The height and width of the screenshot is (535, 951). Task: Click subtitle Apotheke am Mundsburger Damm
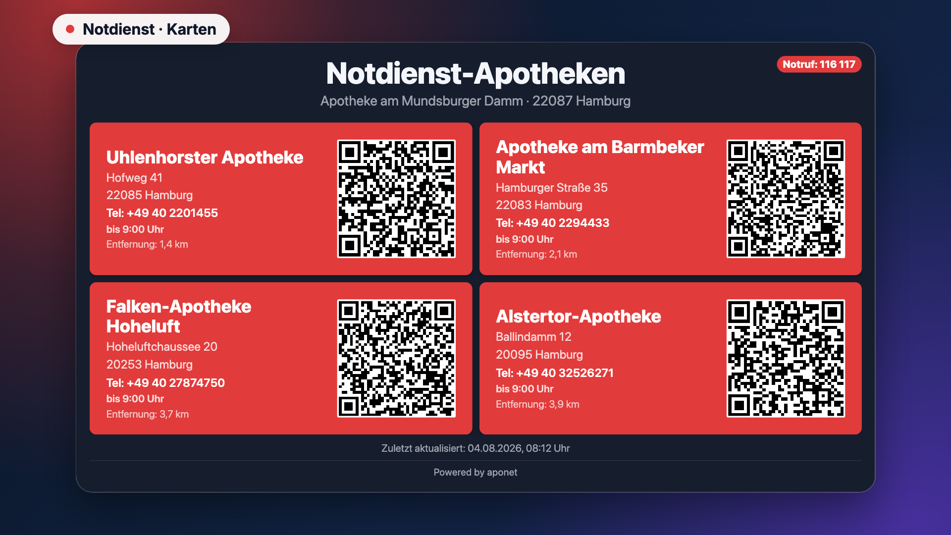click(x=422, y=101)
